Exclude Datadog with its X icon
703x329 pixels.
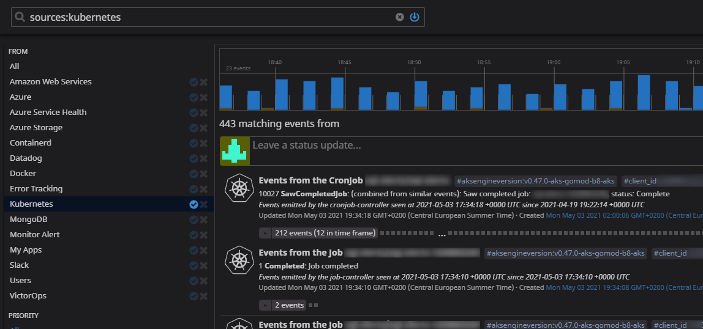click(x=203, y=158)
